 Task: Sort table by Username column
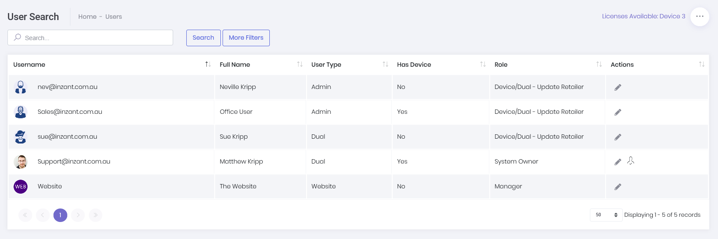(208, 65)
